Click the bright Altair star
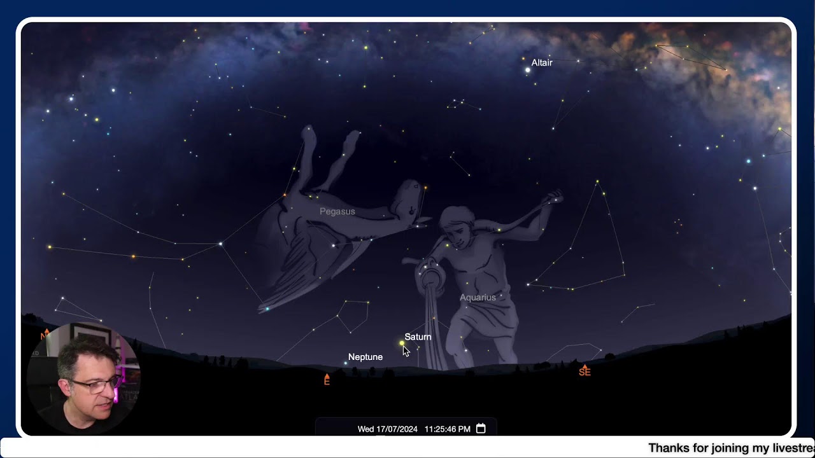 point(527,70)
